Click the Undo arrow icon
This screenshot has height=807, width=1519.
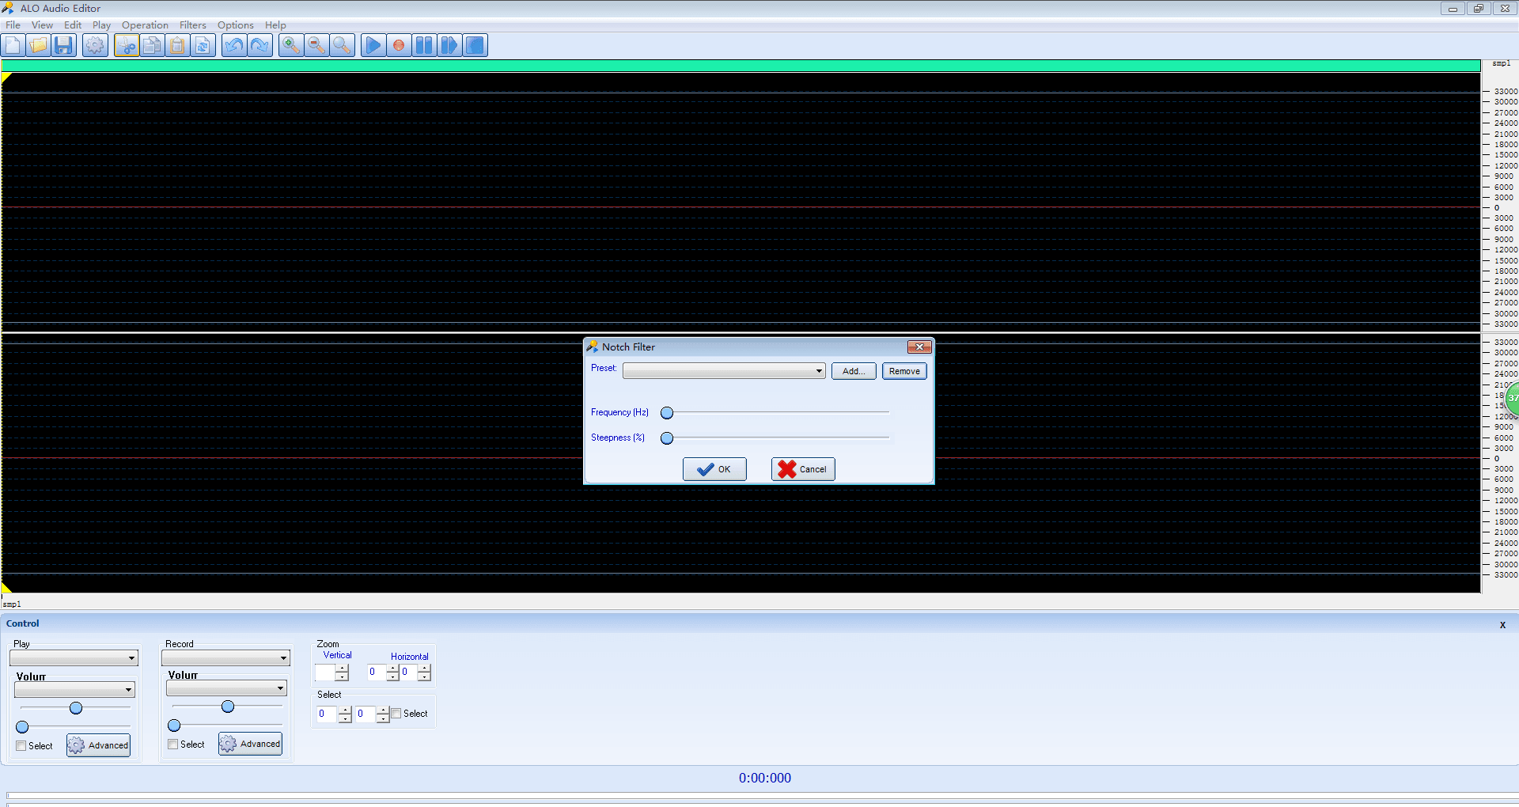pos(234,46)
